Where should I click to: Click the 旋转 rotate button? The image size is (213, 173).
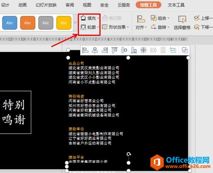[x=160, y=27]
